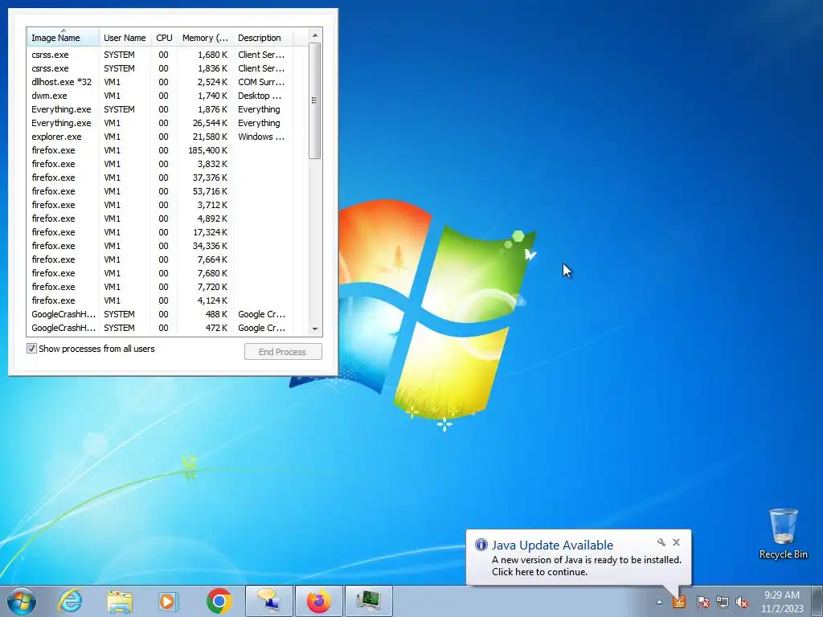
Task: Click the process list scroll down arrow
Action: pos(315,329)
